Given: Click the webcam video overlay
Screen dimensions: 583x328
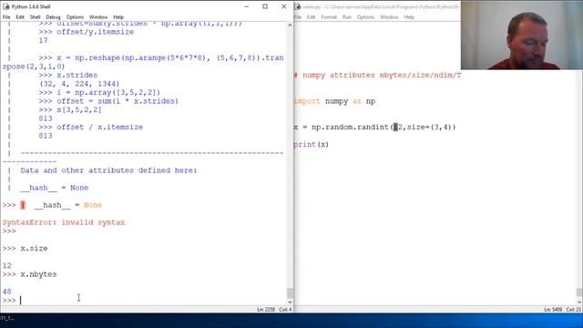Looking at the screenshot, I should point(522,35).
